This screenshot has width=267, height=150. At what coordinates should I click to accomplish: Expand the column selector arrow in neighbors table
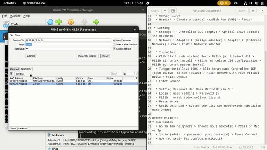[136, 78]
